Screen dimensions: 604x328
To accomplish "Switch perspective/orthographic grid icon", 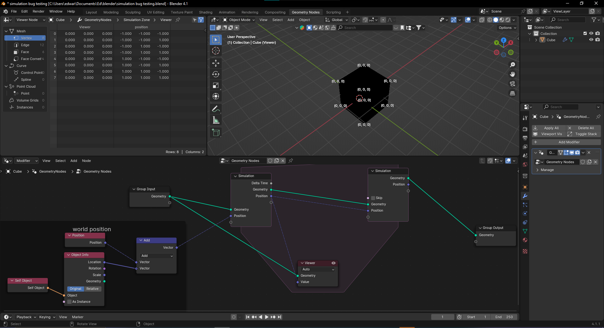I will click(x=512, y=93).
